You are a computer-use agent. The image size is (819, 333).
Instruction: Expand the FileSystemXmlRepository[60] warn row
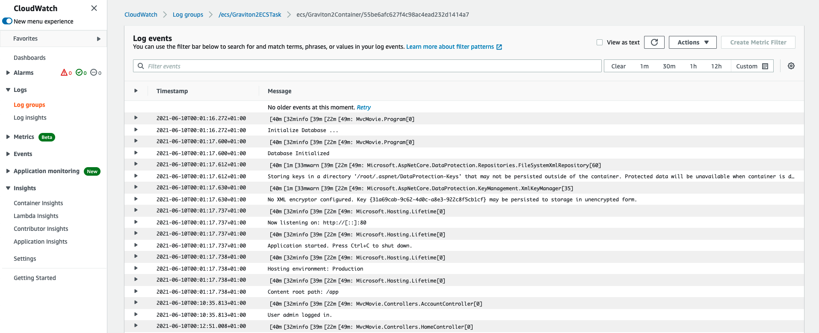[x=136, y=164]
